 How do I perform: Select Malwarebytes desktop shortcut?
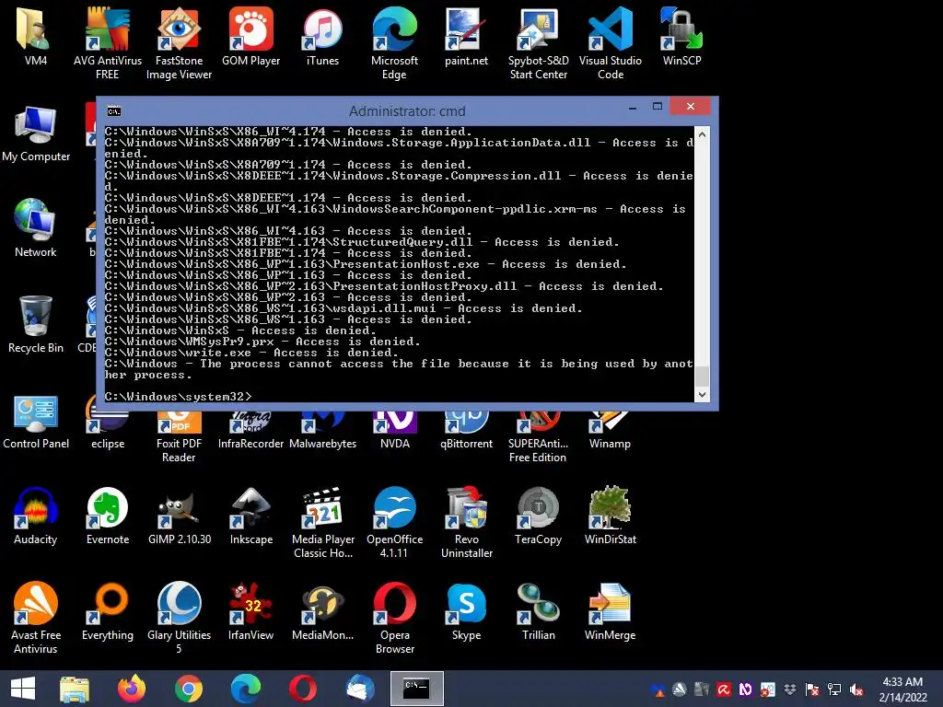coord(323,432)
